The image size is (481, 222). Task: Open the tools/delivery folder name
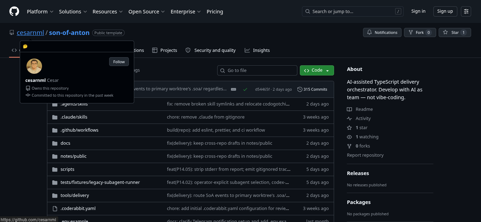coord(75,195)
